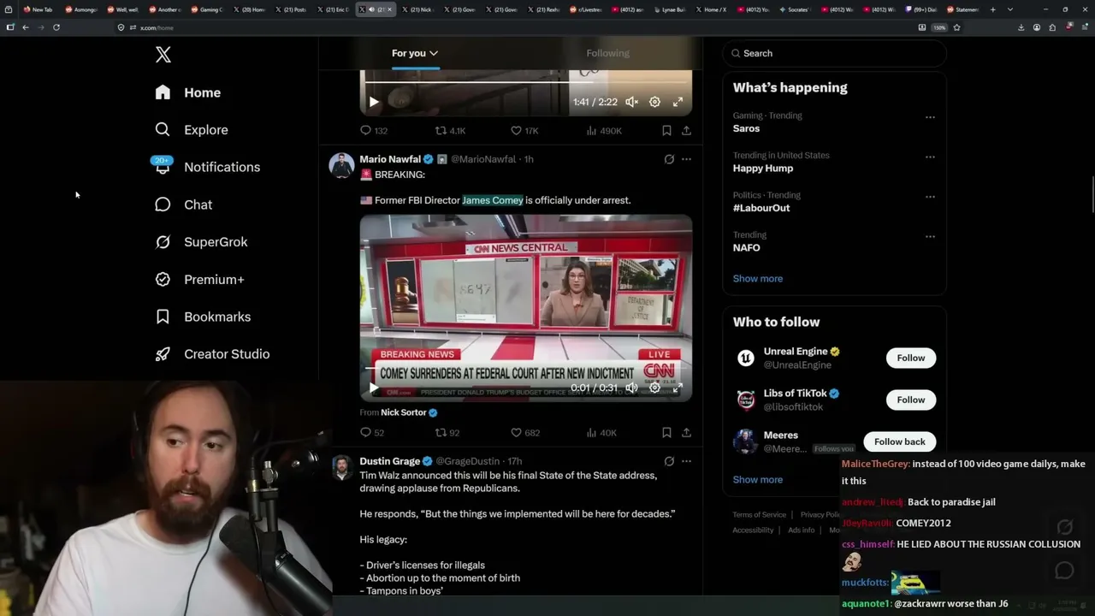Like Mario Nawfal's post with 682 likes
This screenshot has height=616, width=1095.
(516, 433)
